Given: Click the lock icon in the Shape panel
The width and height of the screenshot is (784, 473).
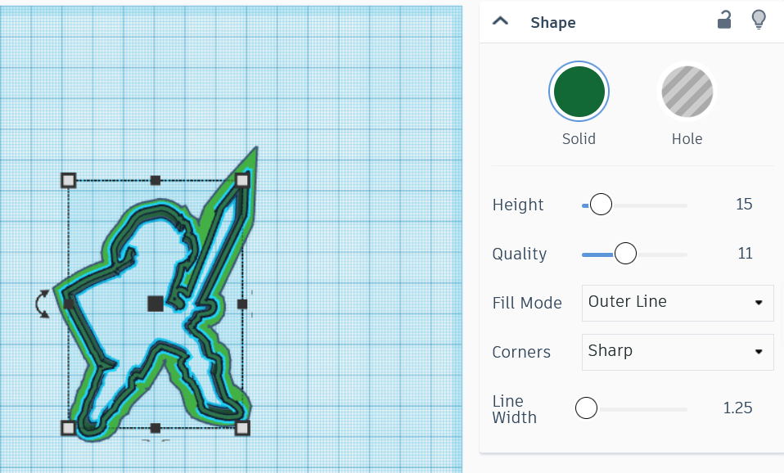Looking at the screenshot, I should (723, 20).
